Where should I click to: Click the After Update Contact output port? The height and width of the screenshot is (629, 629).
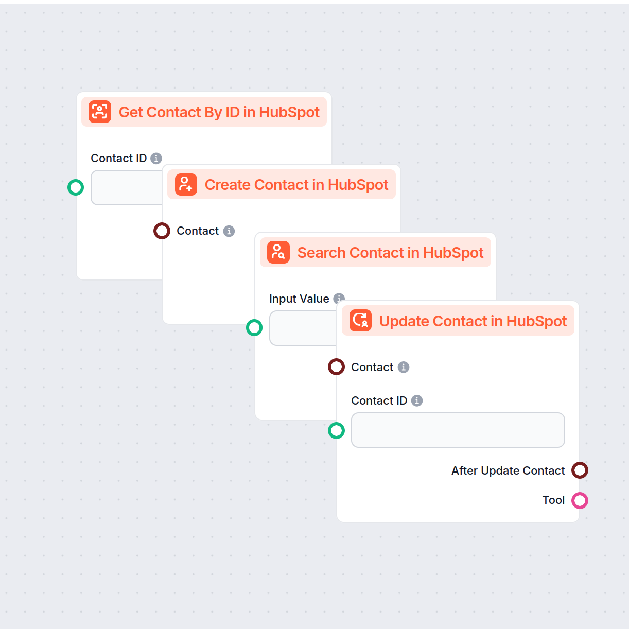tap(580, 470)
